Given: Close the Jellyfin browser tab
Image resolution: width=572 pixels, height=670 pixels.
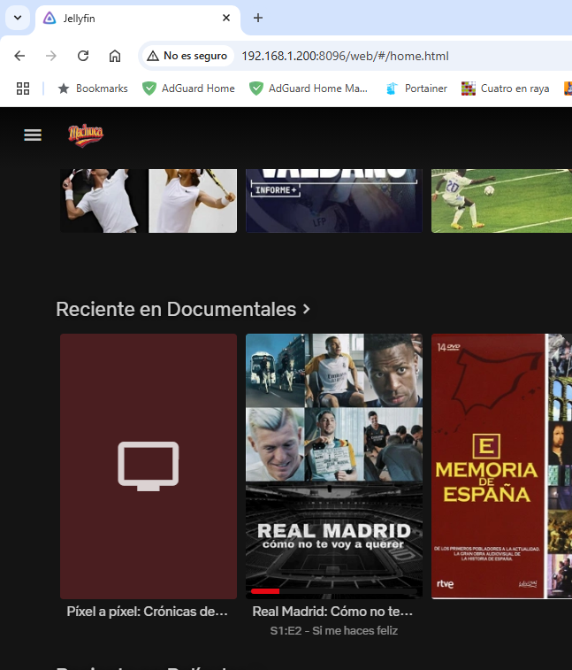Looking at the screenshot, I should pyautogui.click(x=226, y=18).
